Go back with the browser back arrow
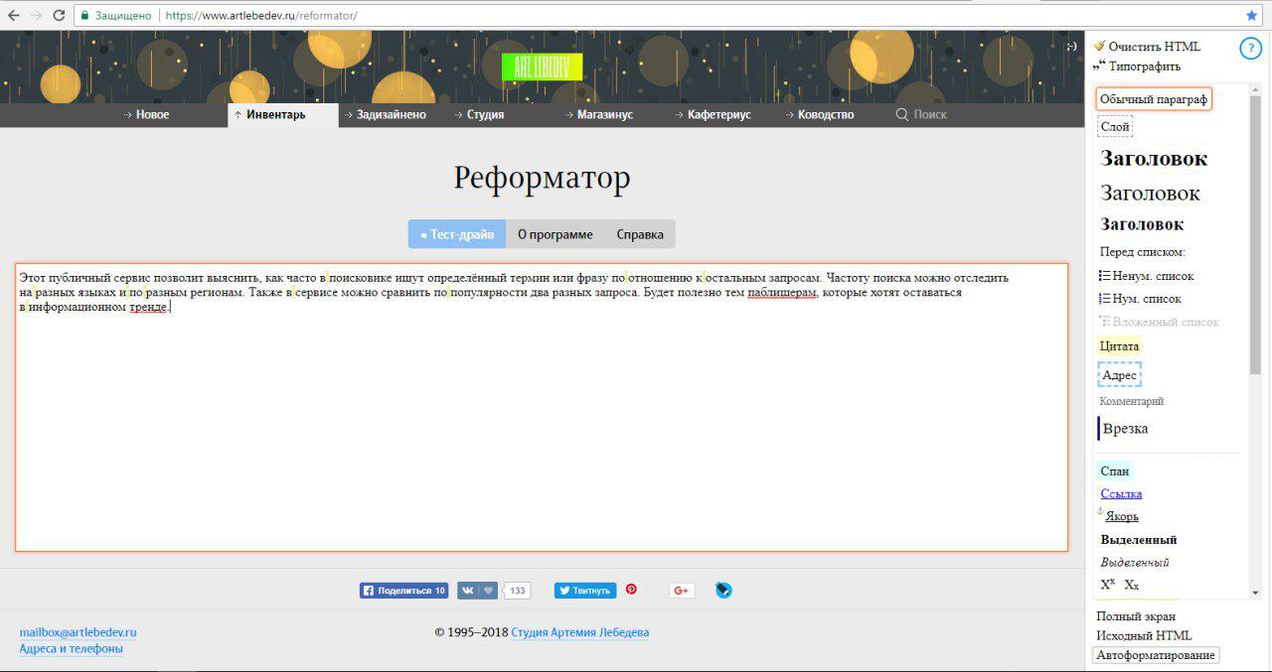 [x=14, y=15]
